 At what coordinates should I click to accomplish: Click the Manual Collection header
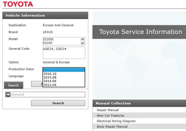139,103
